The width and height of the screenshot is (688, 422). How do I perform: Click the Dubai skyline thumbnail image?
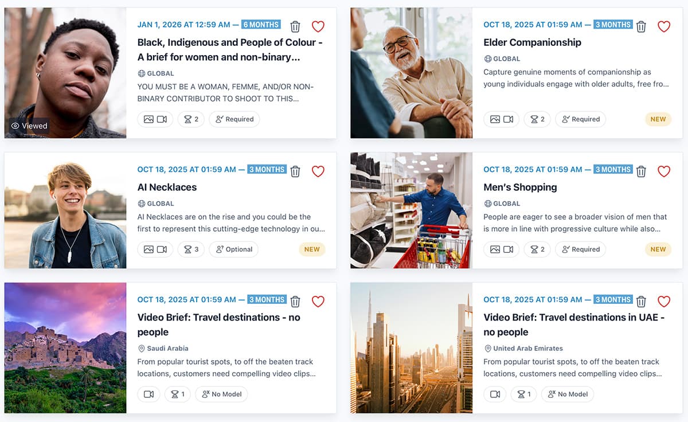pos(412,347)
